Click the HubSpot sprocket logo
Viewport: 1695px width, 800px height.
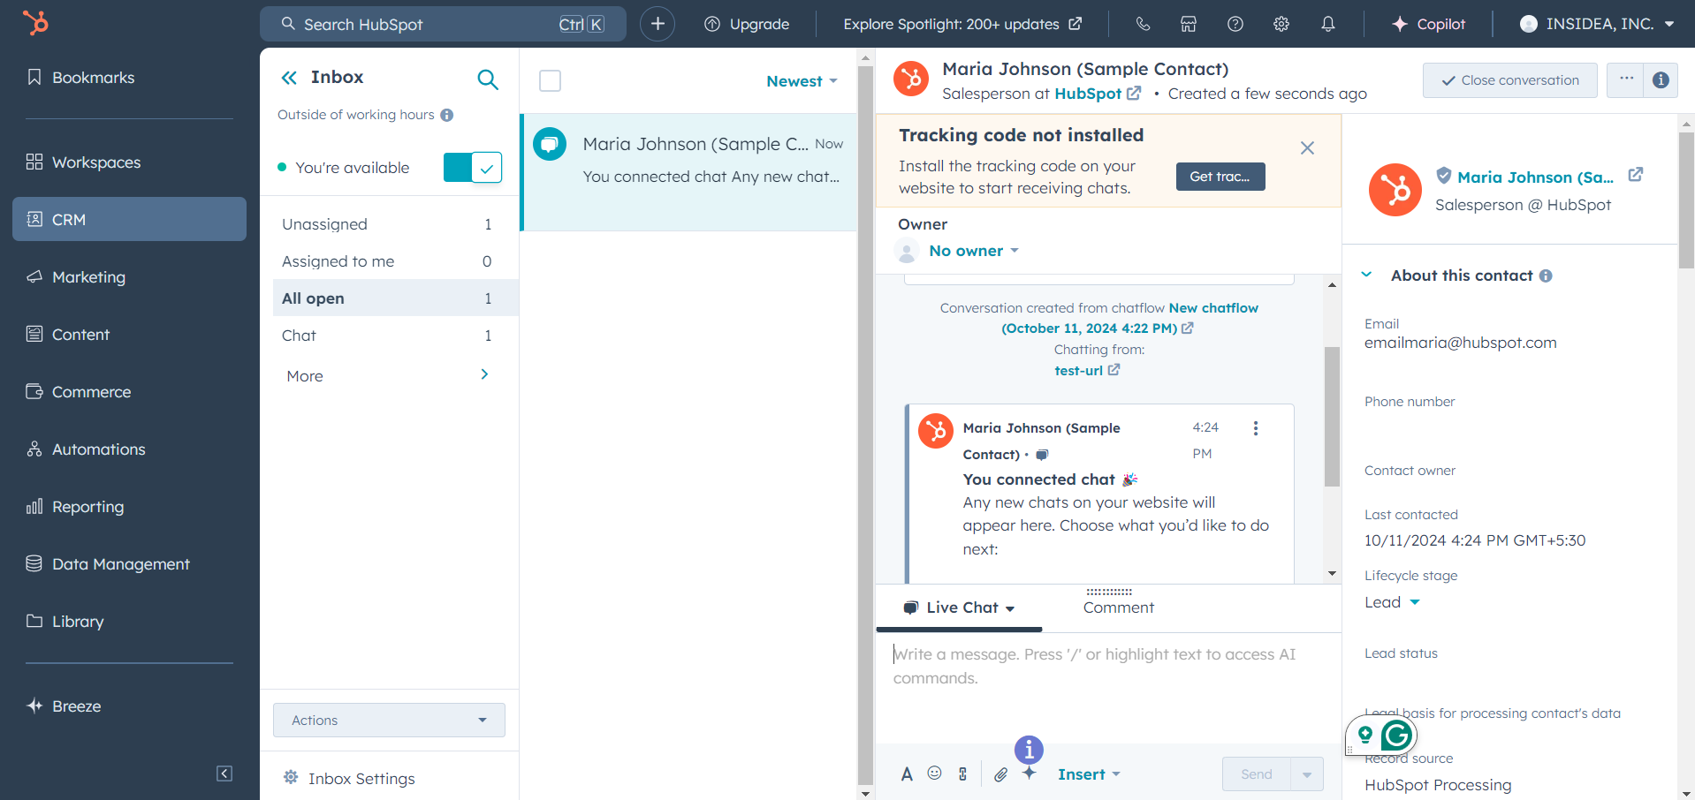[x=35, y=22]
